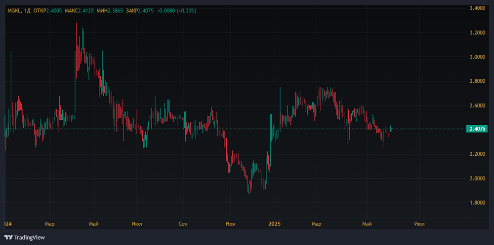The image size is (494, 245).
Task: Click the 2.0000 price axis label
Action: (477, 178)
